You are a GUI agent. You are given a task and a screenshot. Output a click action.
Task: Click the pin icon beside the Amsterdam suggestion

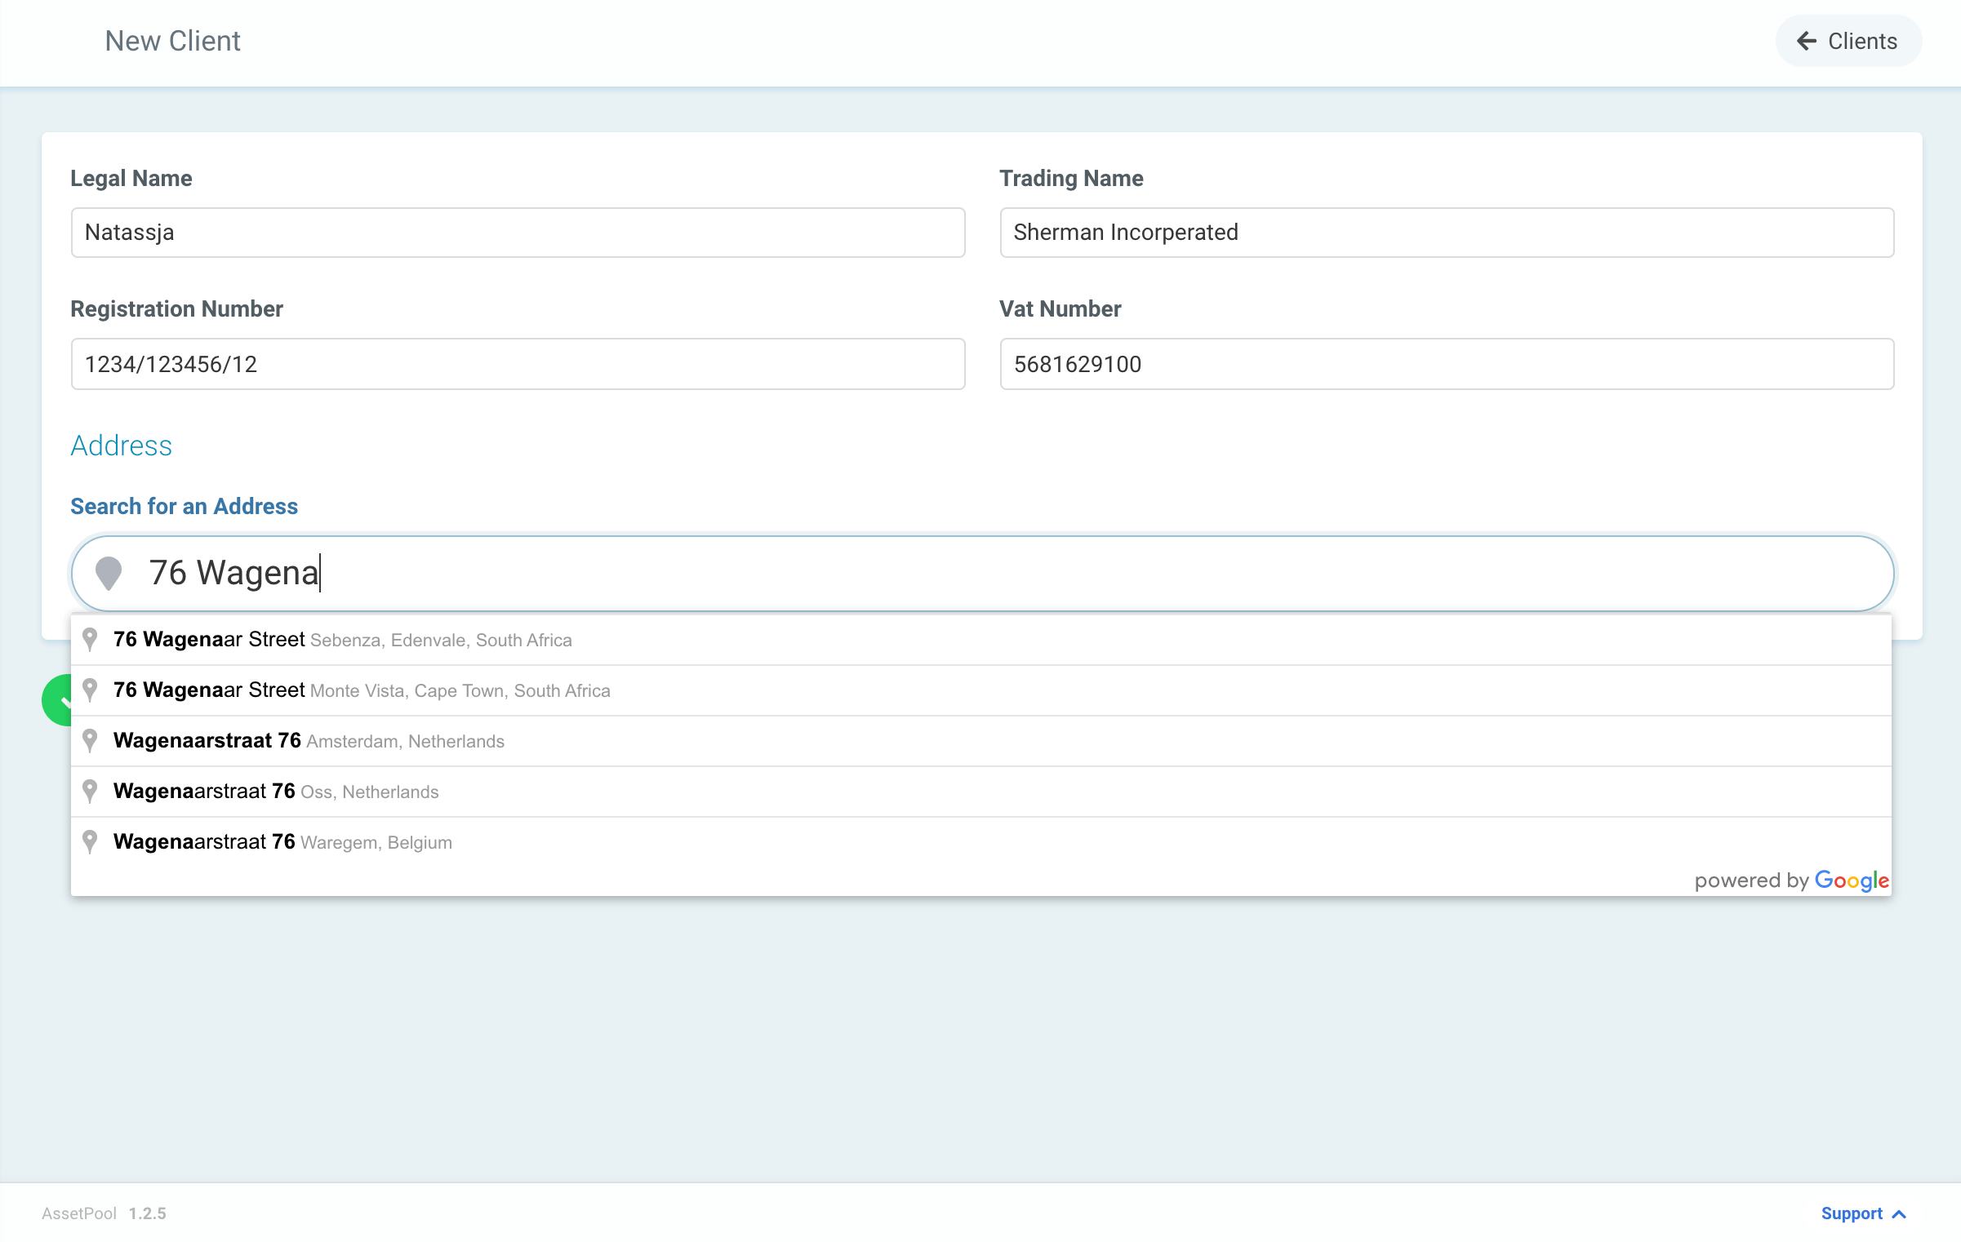[x=90, y=741]
